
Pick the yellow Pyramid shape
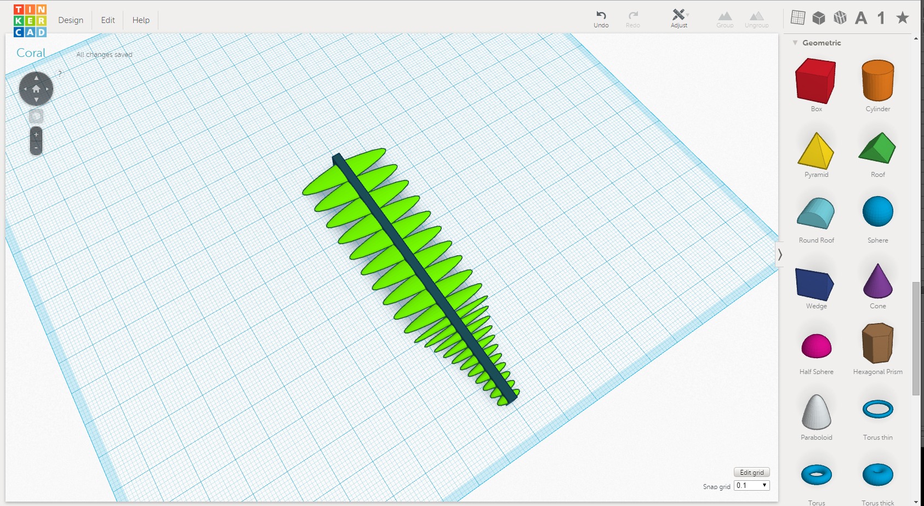click(816, 150)
